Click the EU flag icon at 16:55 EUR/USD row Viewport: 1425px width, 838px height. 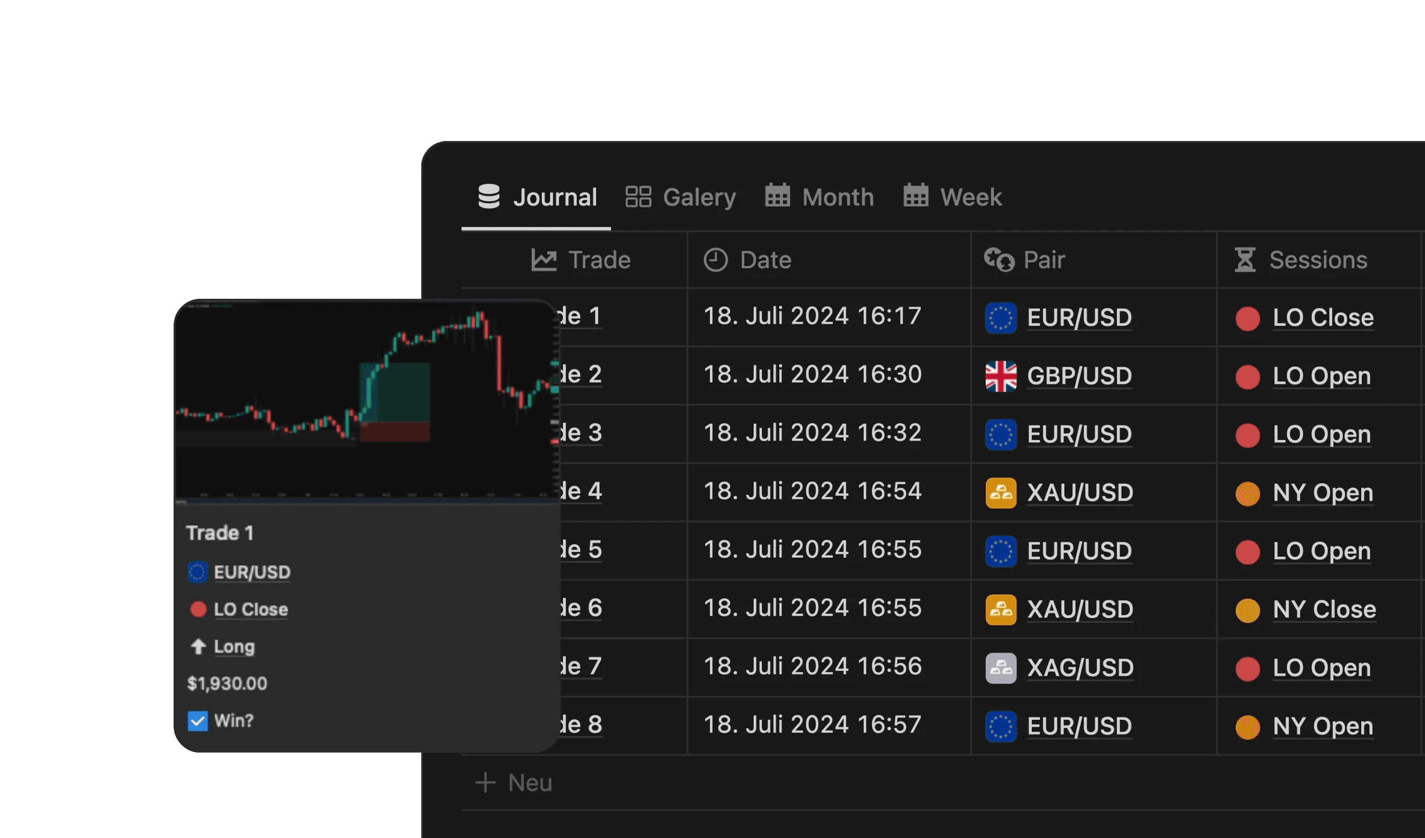click(x=1001, y=552)
